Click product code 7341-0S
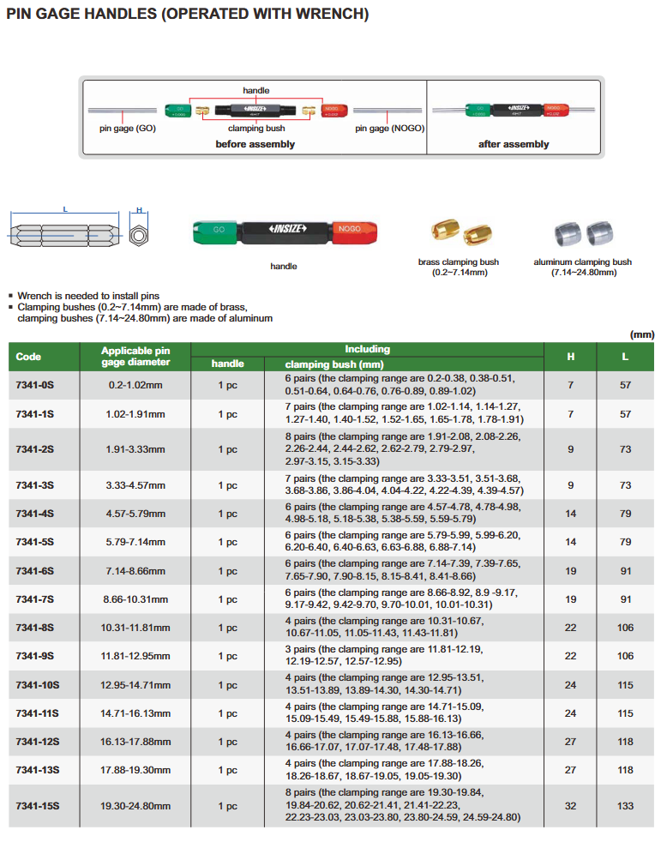 pos(35,386)
